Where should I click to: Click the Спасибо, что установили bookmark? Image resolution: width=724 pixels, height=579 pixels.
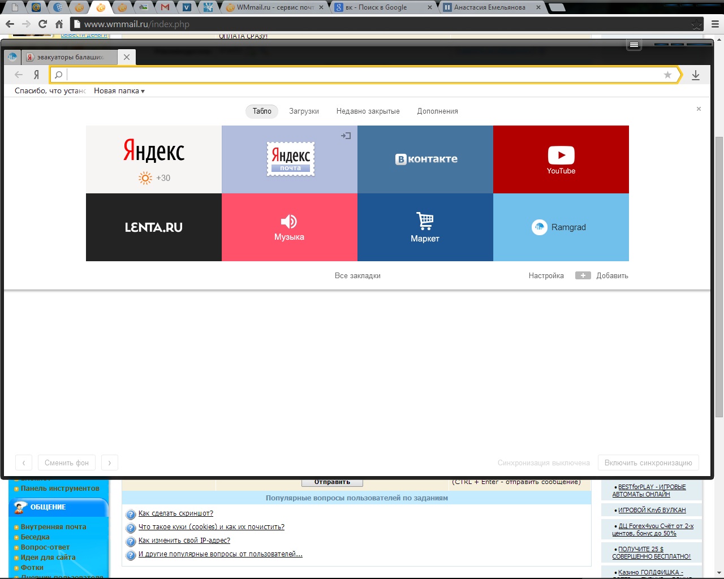click(50, 90)
